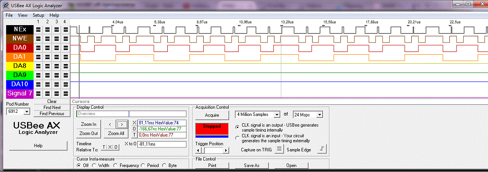Toggle DA9 trigger setting in column 1
The width and height of the screenshot is (488, 172).
point(38,75)
